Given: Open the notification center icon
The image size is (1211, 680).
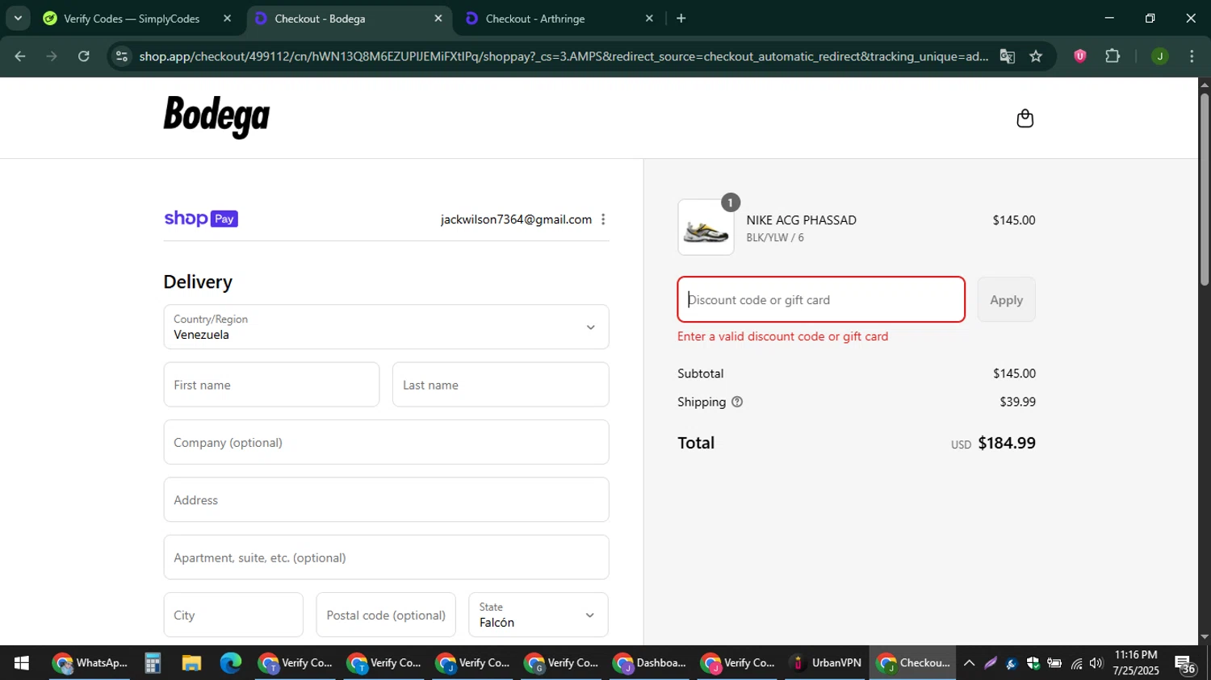Looking at the screenshot, I should 1185,663.
